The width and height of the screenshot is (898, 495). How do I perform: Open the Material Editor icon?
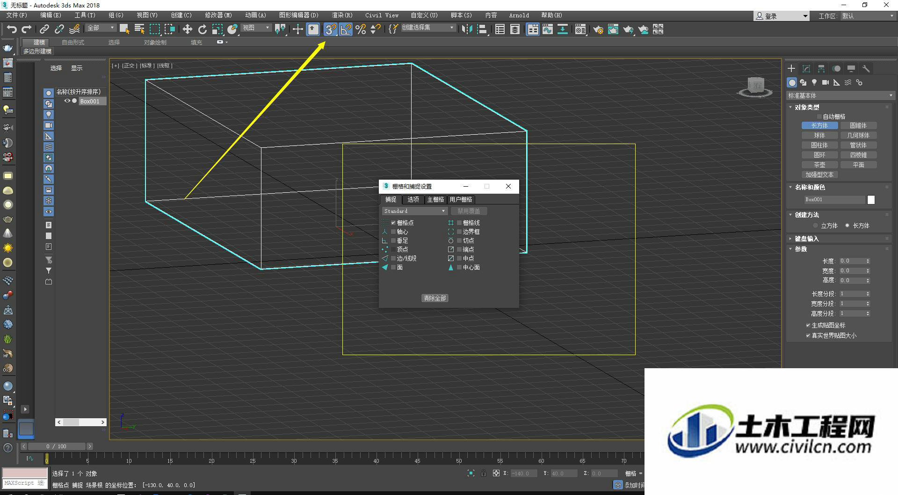click(x=580, y=29)
